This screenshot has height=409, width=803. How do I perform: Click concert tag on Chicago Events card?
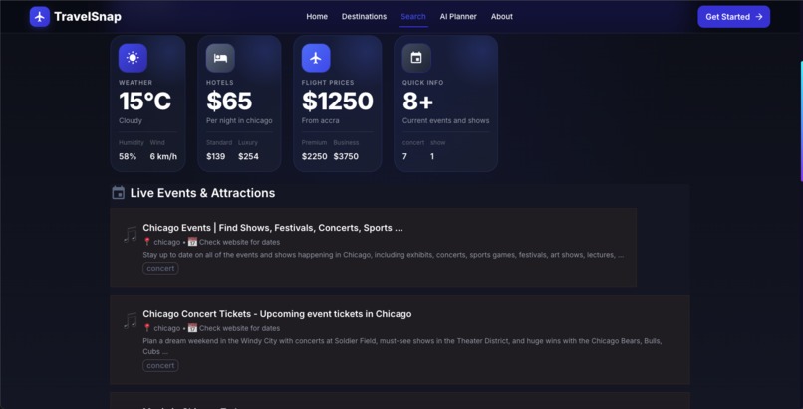click(x=160, y=268)
